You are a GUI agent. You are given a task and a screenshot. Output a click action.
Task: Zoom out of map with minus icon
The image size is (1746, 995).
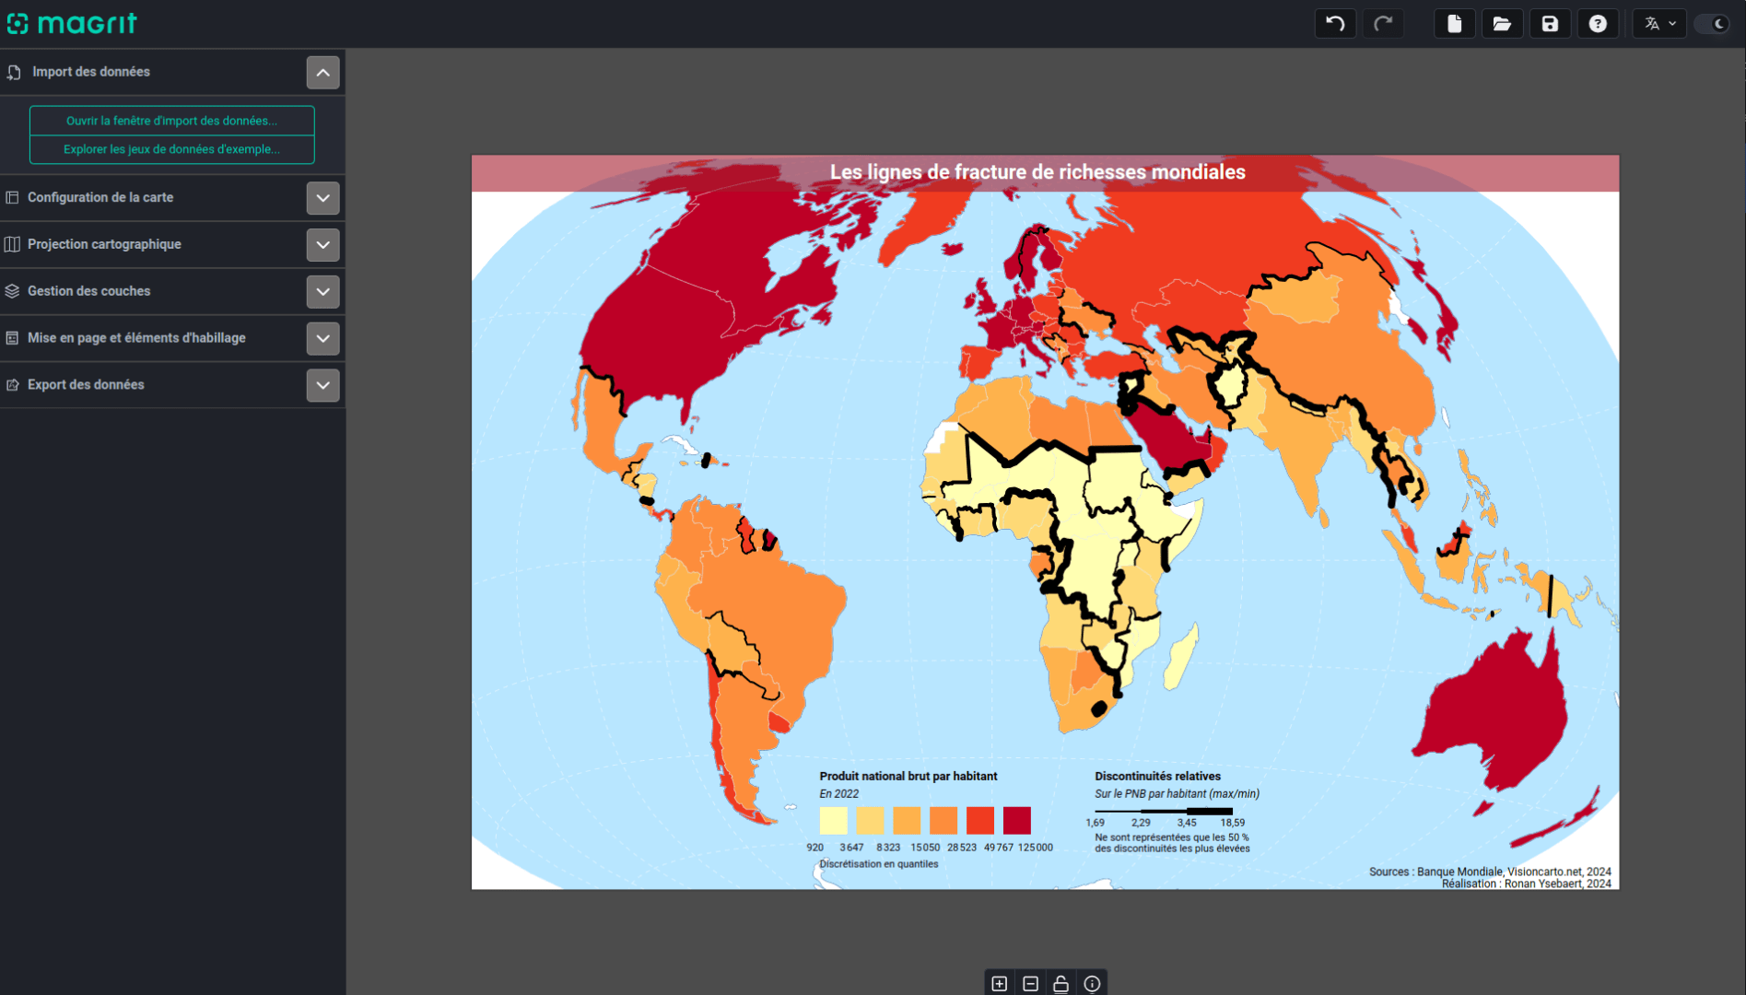pyautogui.click(x=1030, y=983)
